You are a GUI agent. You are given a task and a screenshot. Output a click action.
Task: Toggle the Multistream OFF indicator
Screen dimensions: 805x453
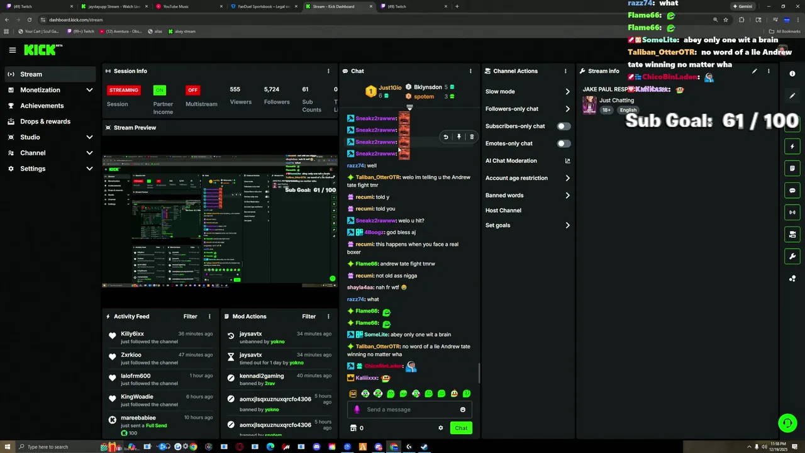pos(192,90)
